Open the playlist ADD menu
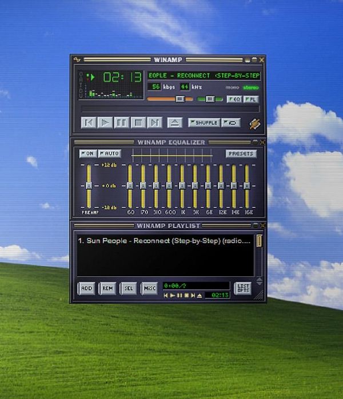Viewport: 343px width, 399px height. point(86,288)
